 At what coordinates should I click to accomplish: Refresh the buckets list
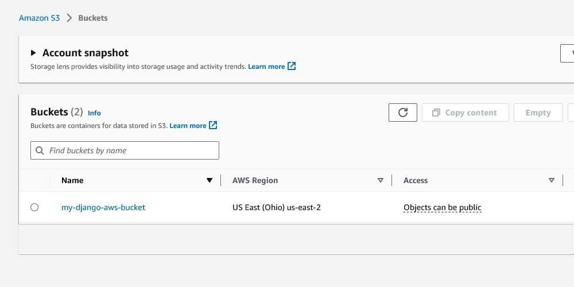(x=403, y=113)
